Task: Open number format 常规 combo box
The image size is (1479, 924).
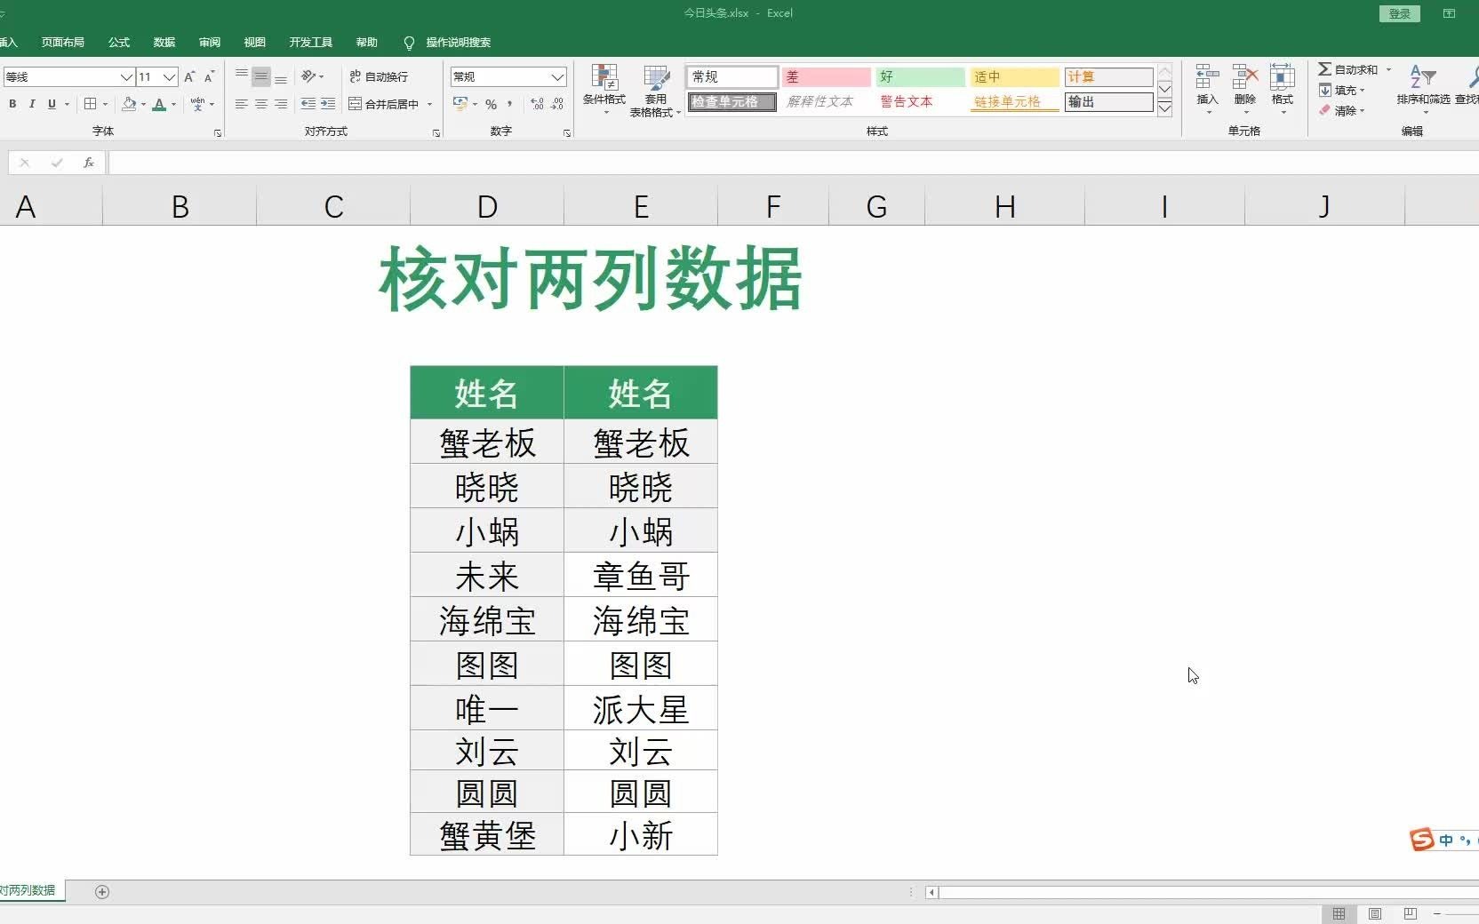Action: 508,77
